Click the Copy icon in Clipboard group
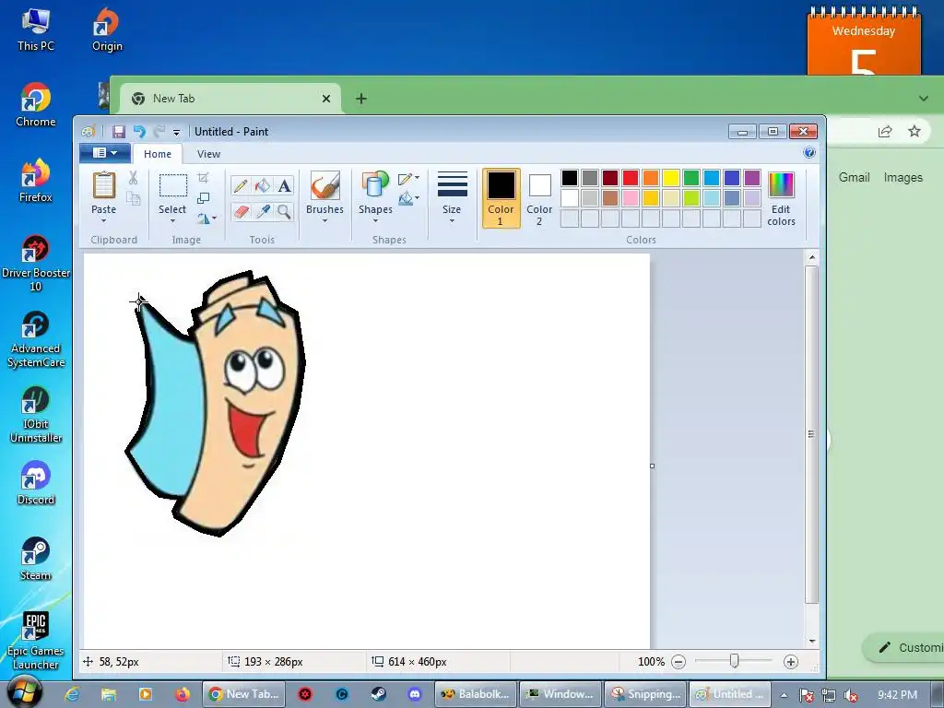This screenshot has height=708, width=944. coord(133,198)
